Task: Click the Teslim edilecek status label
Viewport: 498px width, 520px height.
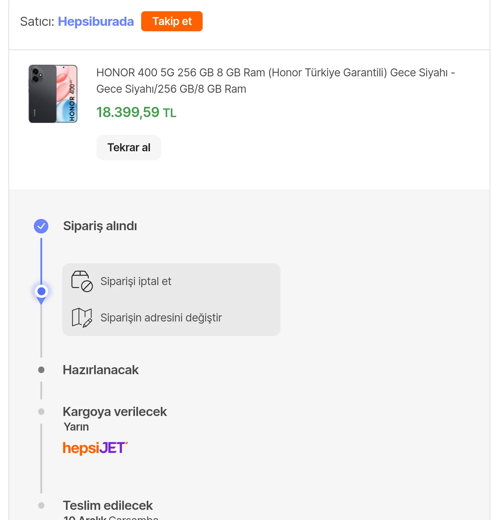Action: coord(108,505)
